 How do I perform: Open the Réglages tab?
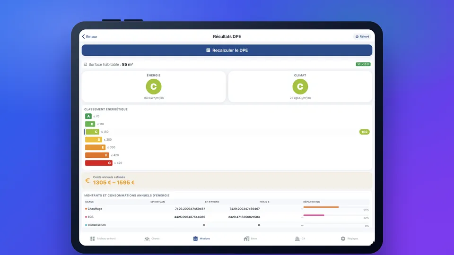(x=349, y=238)
